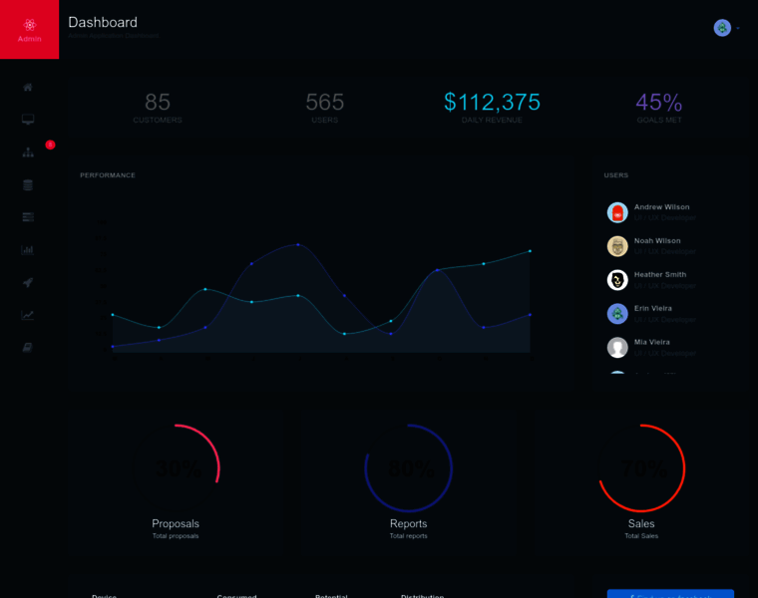Click the 85 Customers stat
The height and width of the screenshot is (598, 758).
[158, 108]
